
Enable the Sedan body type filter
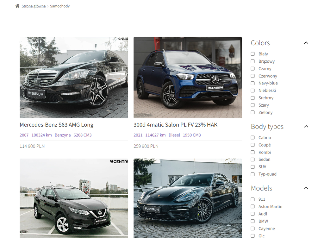point(253,160)
